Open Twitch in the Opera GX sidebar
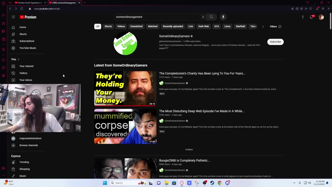Image resolution: width=332 pixels, height=187 pixels. (3, 31)
